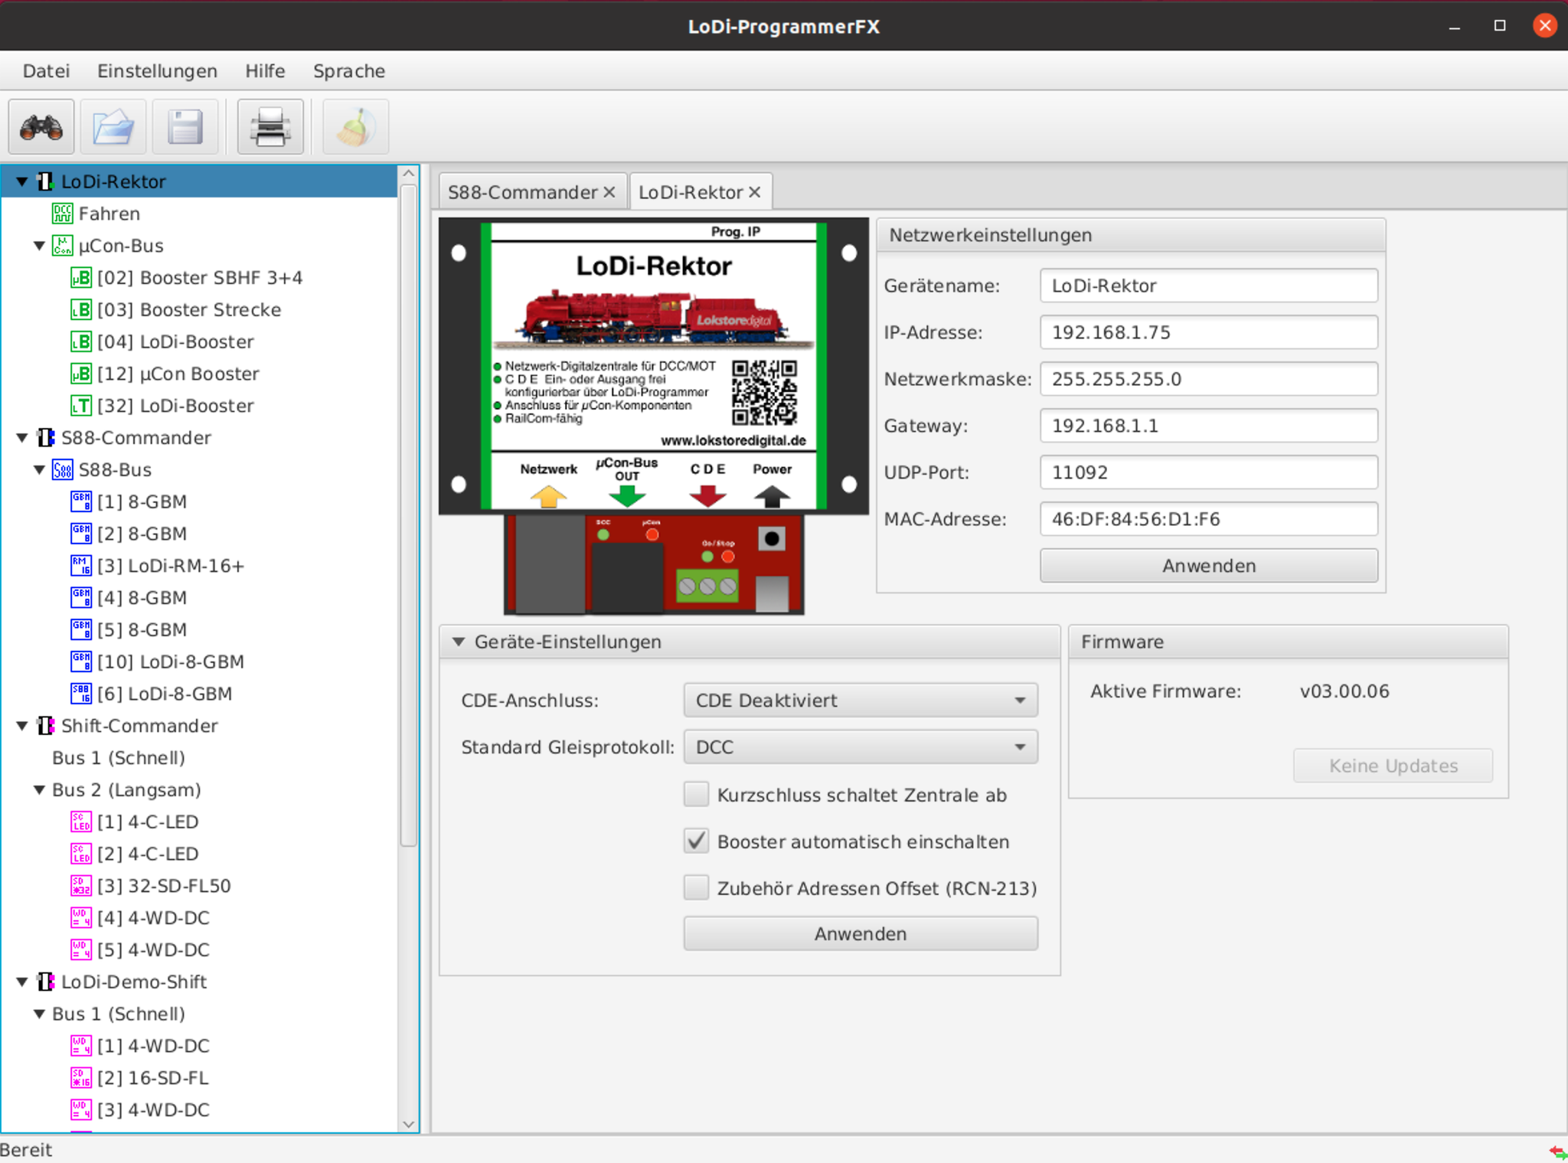The image size is (1568, 1163).
Task: Open the Datei menu
Action: (46, 71)
